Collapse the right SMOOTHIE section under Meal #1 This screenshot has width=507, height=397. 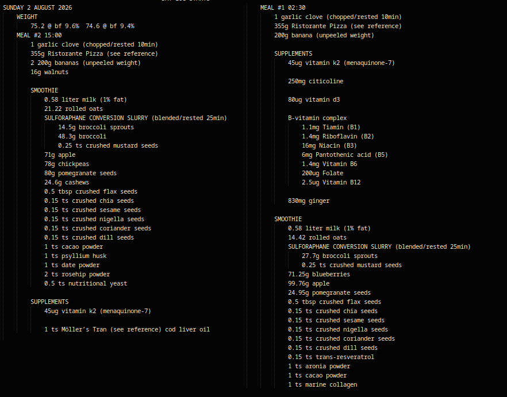coord(288,219)
